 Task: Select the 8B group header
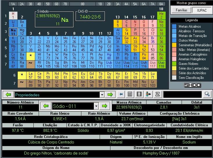[83, 4]
